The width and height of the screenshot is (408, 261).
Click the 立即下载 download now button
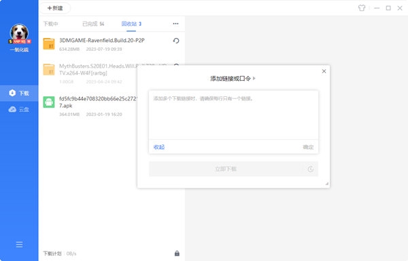click(226, 169)
